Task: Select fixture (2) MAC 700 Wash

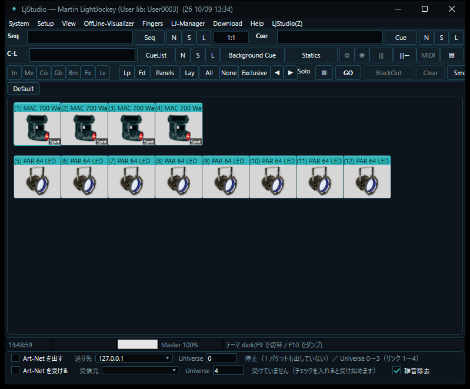Action: coord(85,124)
